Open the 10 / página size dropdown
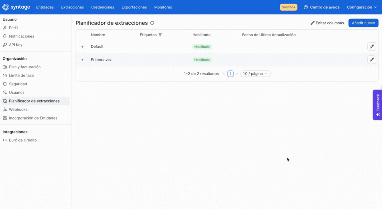The height and width of the screenshot is (209, 382). click(x=255, y=74)
